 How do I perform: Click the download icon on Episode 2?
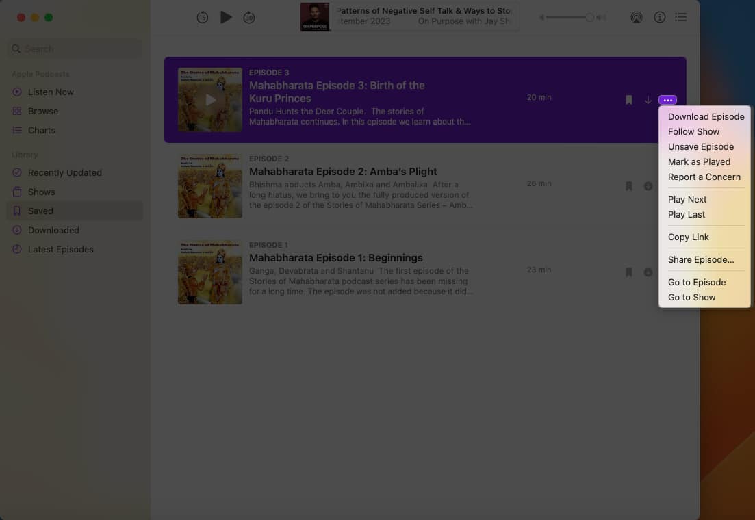coord(648,186)
